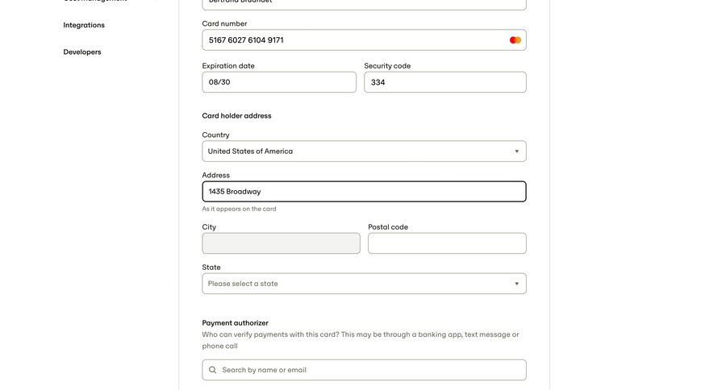Open the State dropdown via its arrow

516,284
